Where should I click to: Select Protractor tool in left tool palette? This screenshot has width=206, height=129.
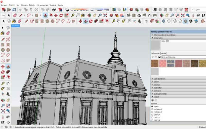pyautogui.click(x=3, y=88)
